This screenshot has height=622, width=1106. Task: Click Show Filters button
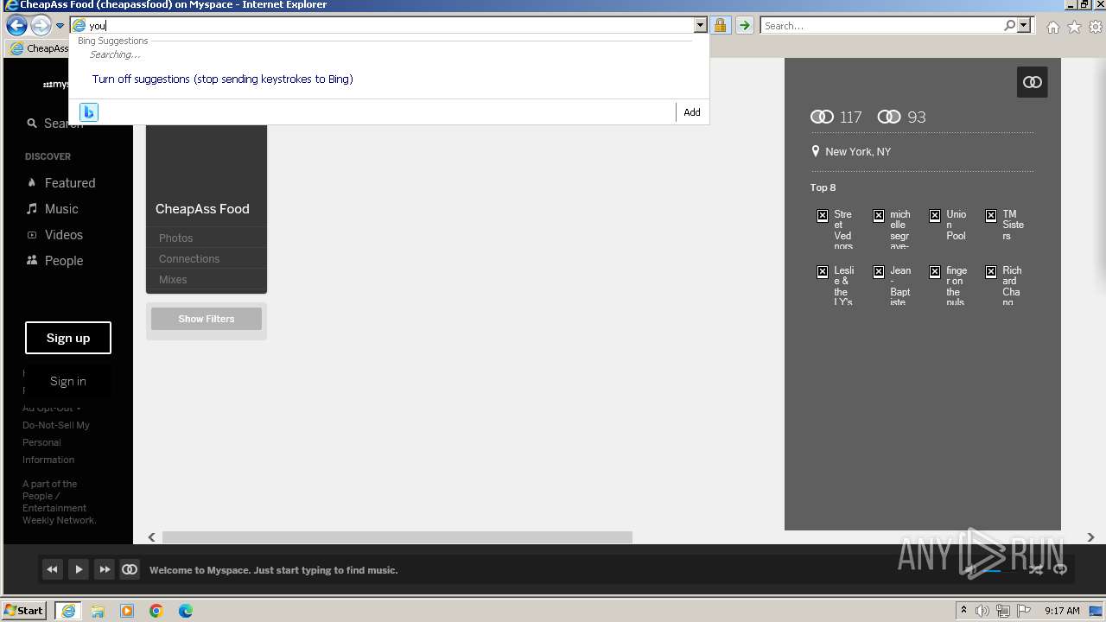pos(207,319)
